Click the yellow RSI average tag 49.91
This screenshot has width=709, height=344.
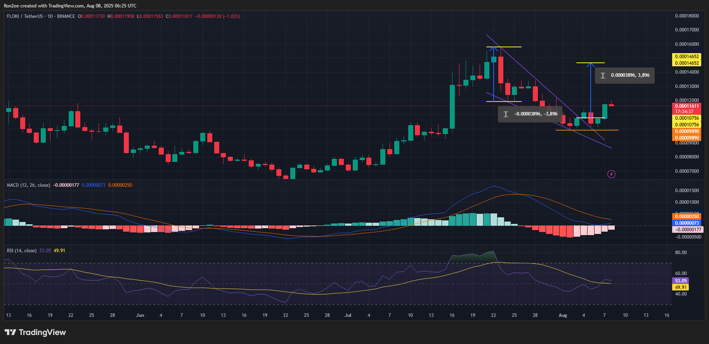(x=681, y=287)
